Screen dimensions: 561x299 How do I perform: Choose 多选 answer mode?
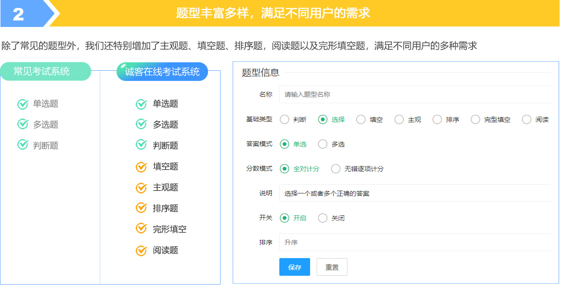click(x=323, y=144)
